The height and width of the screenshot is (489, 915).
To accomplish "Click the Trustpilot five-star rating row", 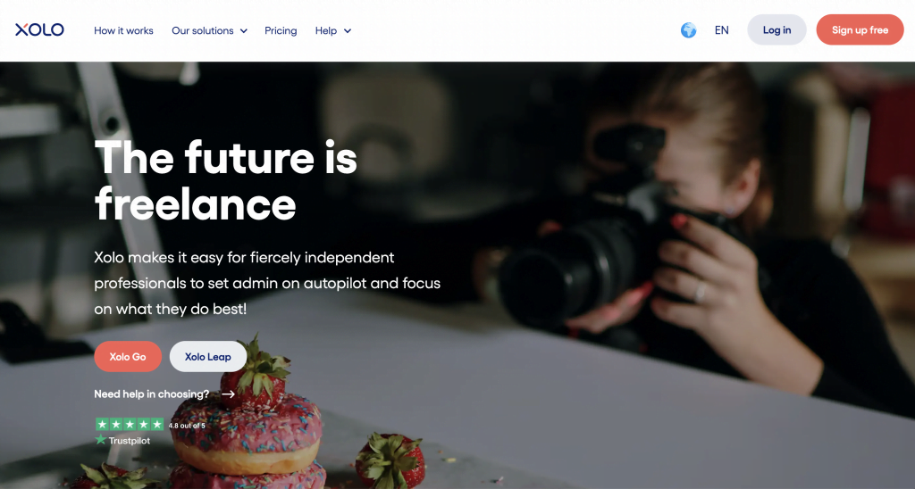I will [x=130, y=424].
